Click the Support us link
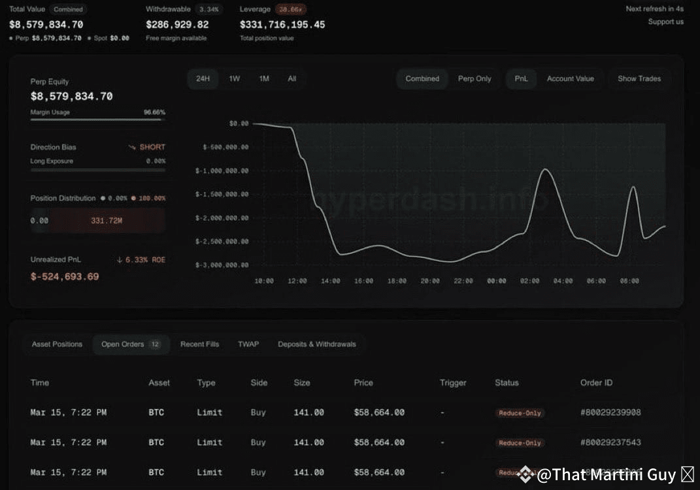This screenshot has height=490, width=700. click(x=665, y=22)
